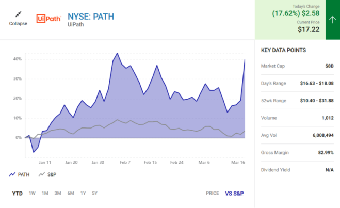Switch chart to 3M range

pos(58,193)
